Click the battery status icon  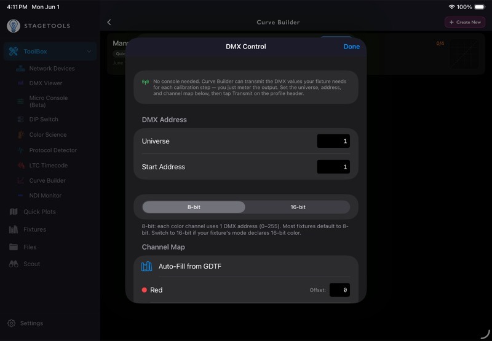(x=480, y=7)
